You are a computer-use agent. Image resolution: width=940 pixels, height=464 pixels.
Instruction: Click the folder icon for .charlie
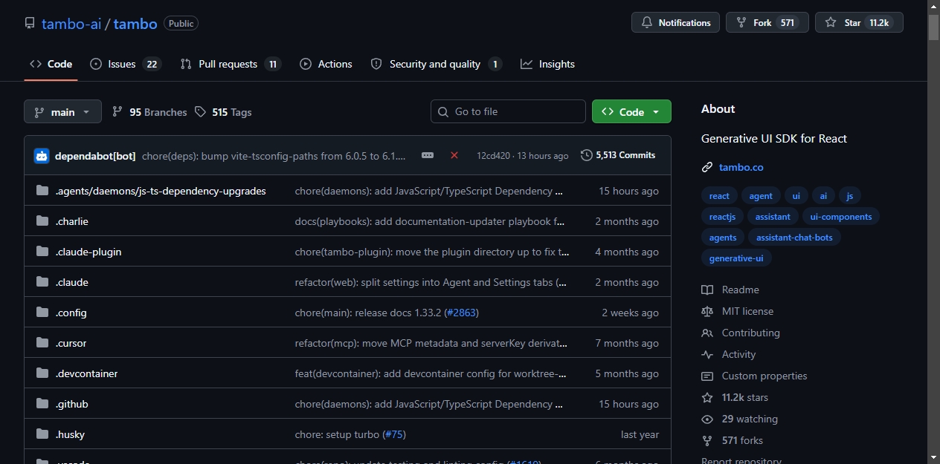click(42, 221)
